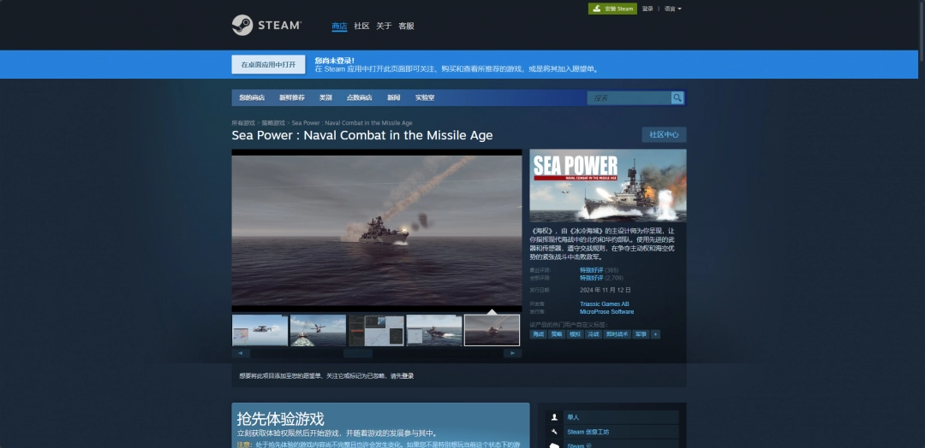Click the MicroProse Software publisher link

[x=606, y=312]
